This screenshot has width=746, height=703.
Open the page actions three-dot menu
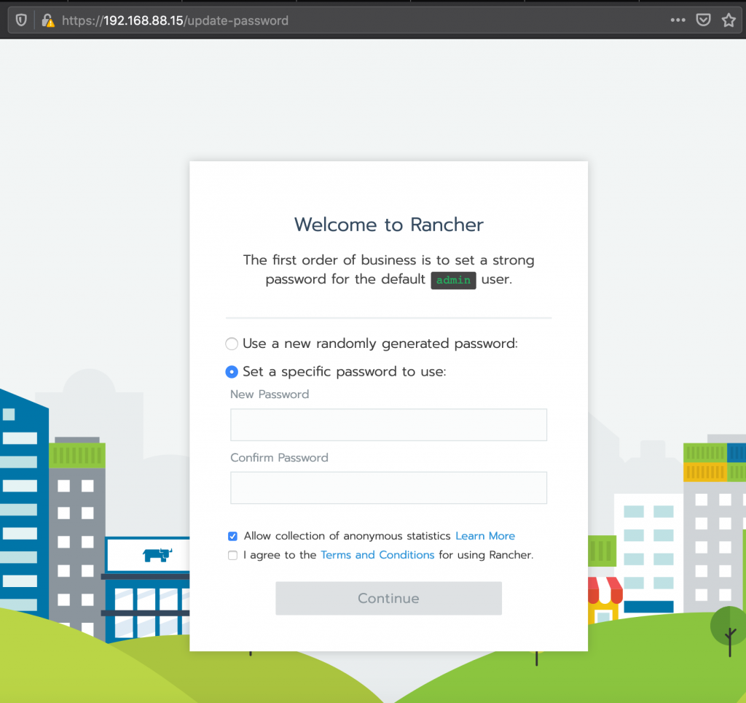(678, 20)
